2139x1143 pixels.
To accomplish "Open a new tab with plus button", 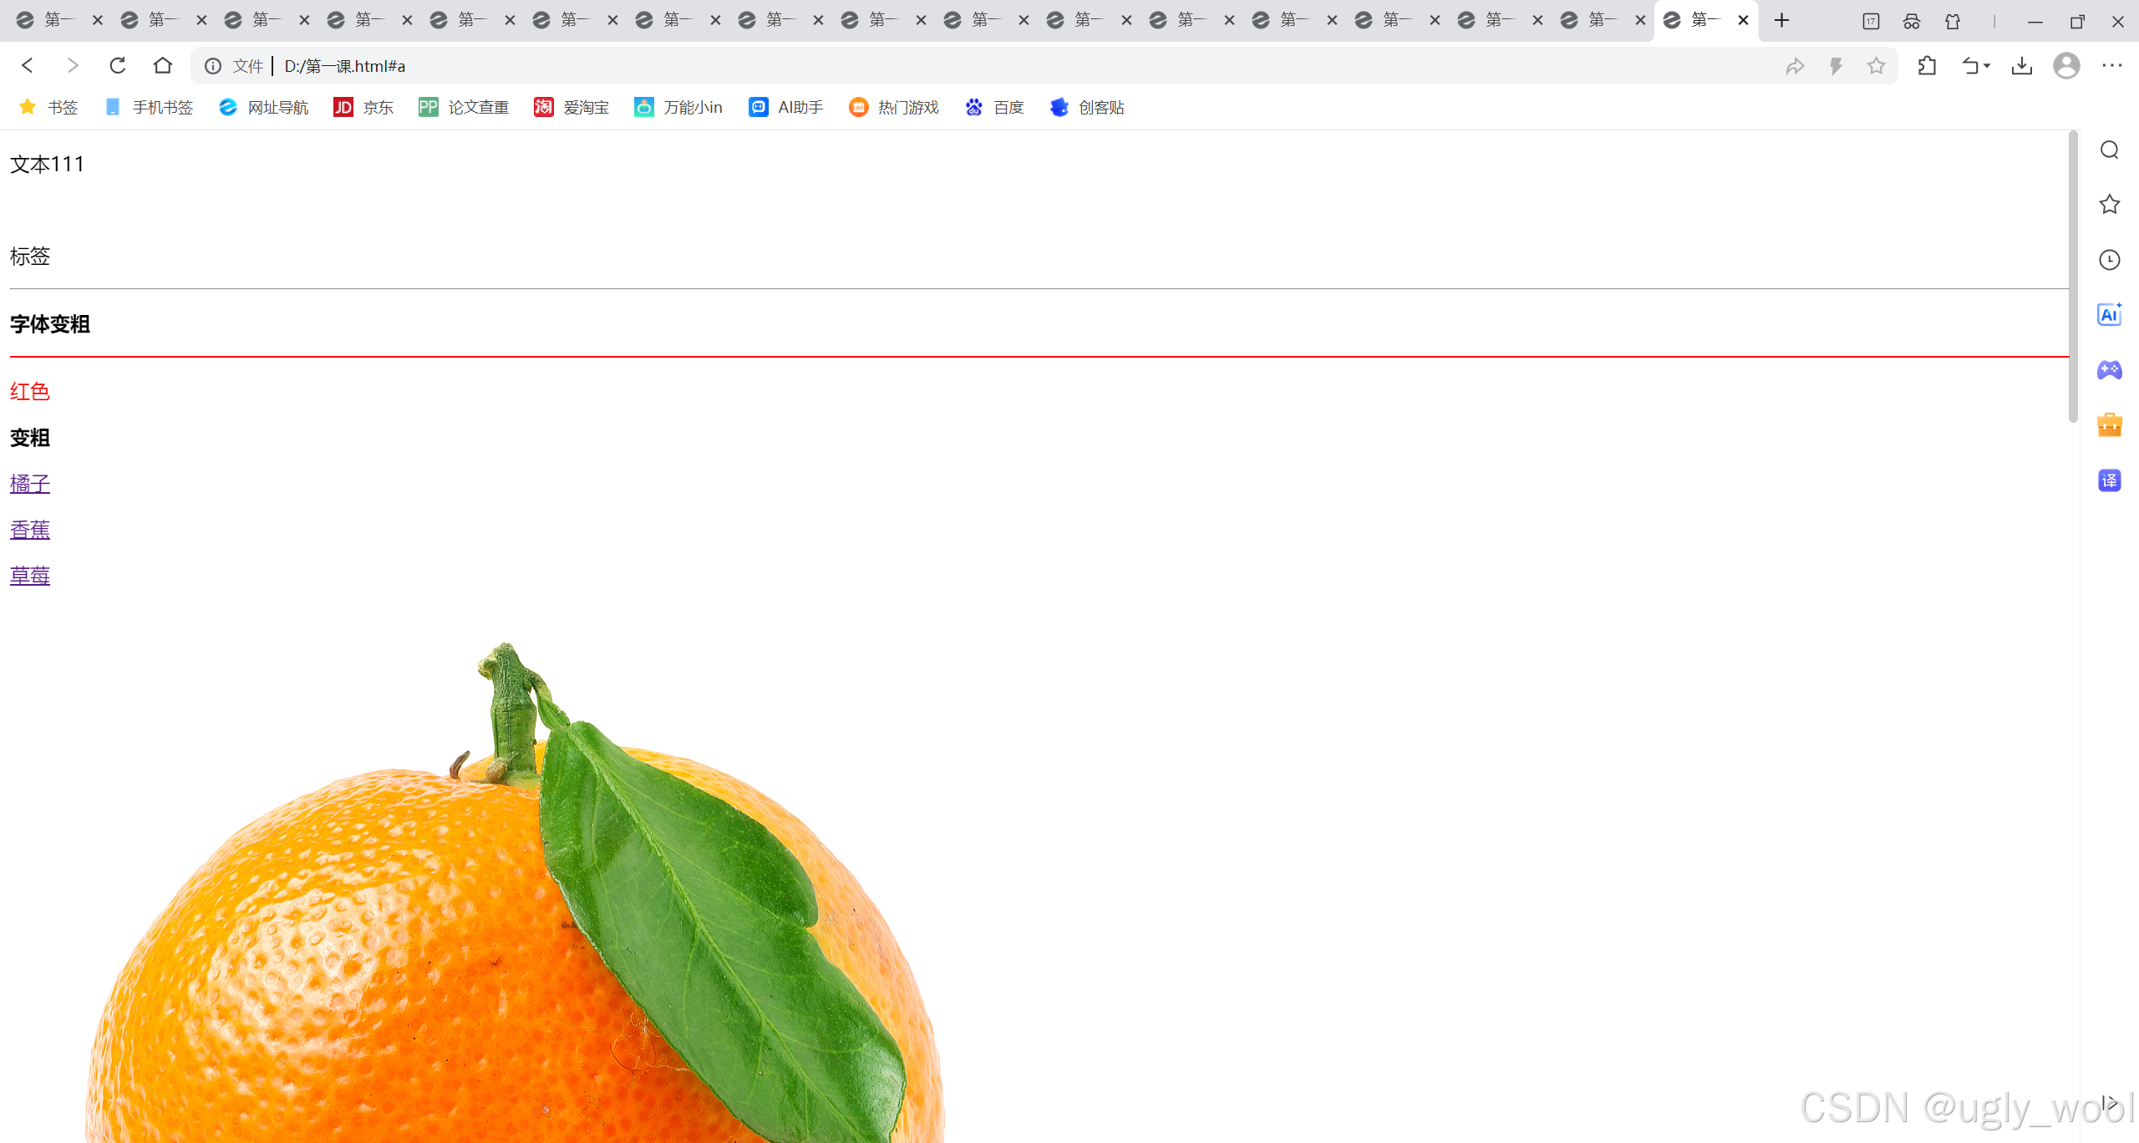I will 1781,20.
